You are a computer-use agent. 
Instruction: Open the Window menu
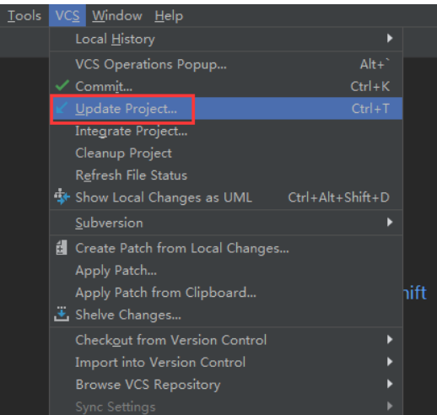(x=117, y=15)
